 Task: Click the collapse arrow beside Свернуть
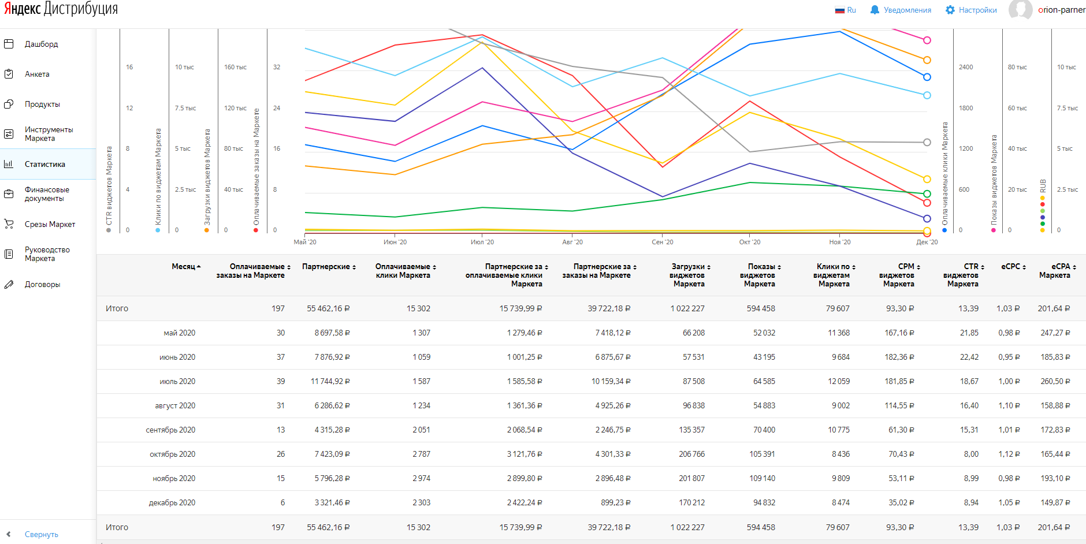9,534
